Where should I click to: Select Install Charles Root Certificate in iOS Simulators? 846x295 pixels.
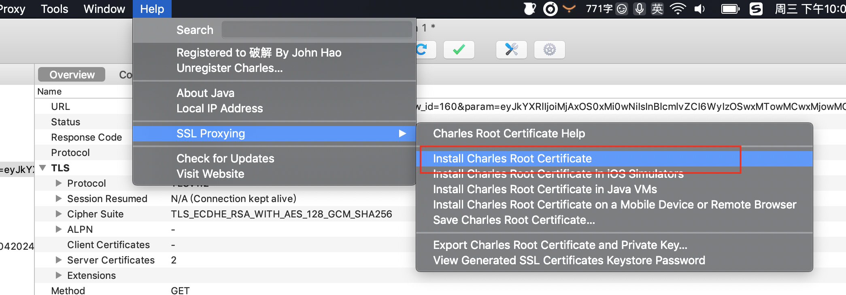click(614, 174)
